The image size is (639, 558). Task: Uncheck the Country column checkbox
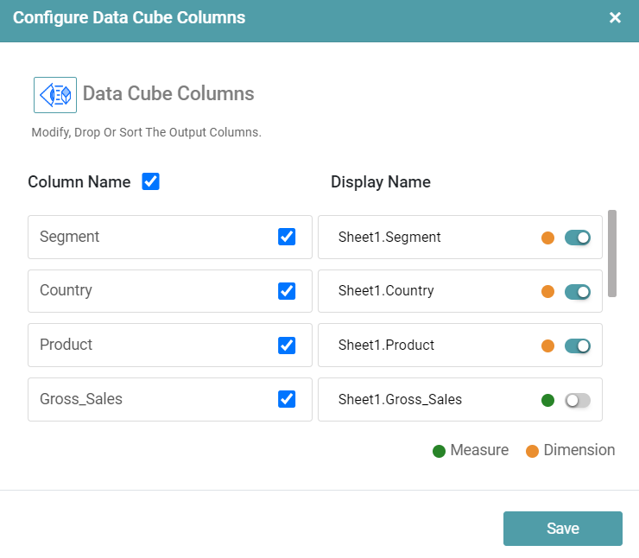(x=287, y=291)
